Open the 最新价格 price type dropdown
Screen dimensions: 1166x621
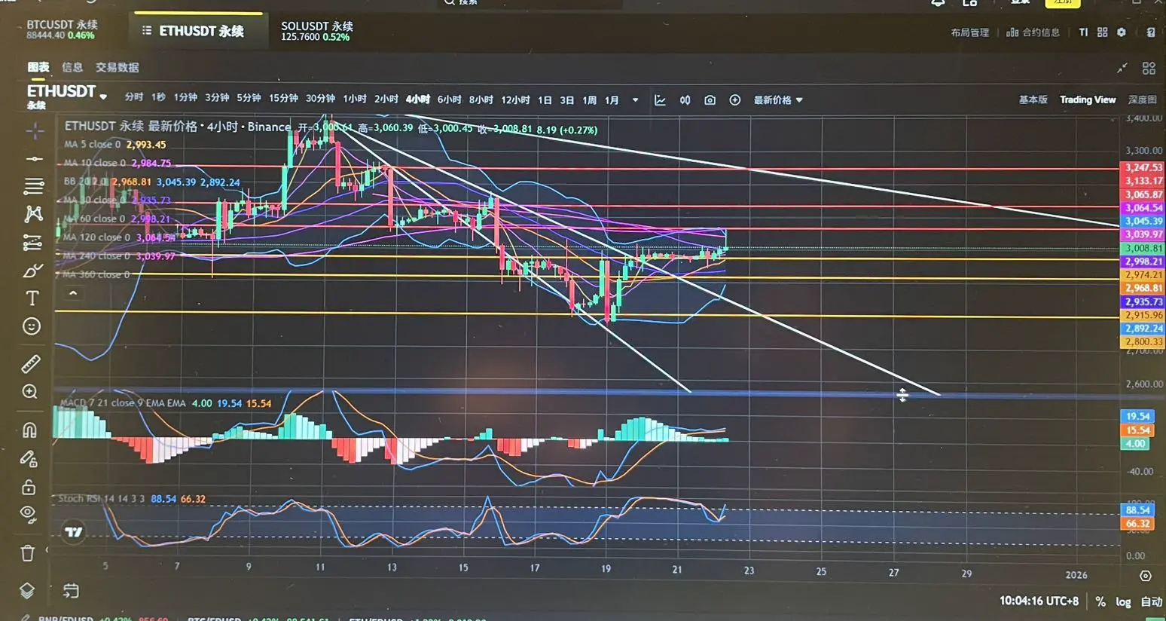[777, 100]
